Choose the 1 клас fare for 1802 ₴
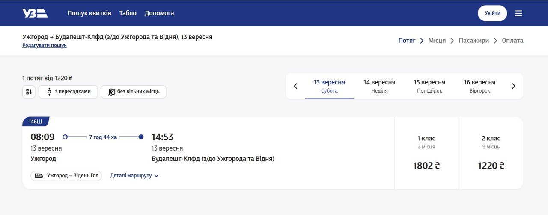Viewport: 548px width, 215px height. [x=426, y=153]
